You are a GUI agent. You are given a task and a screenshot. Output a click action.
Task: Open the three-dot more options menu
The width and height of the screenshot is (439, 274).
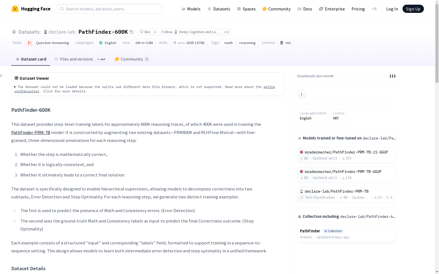point(302,94)
